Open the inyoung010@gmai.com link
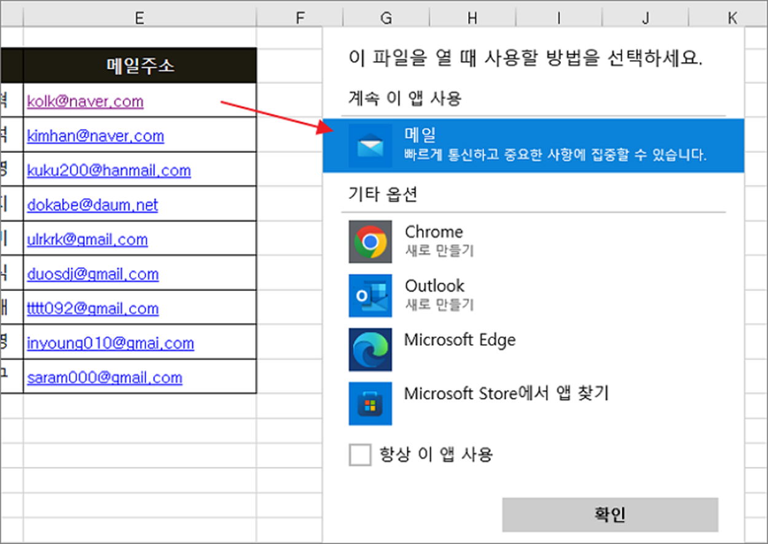768x544 pixels. point(111,343)
